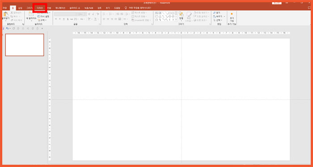
Task: Open the Help (도움말) tab
Action: [x=117, y=8]
